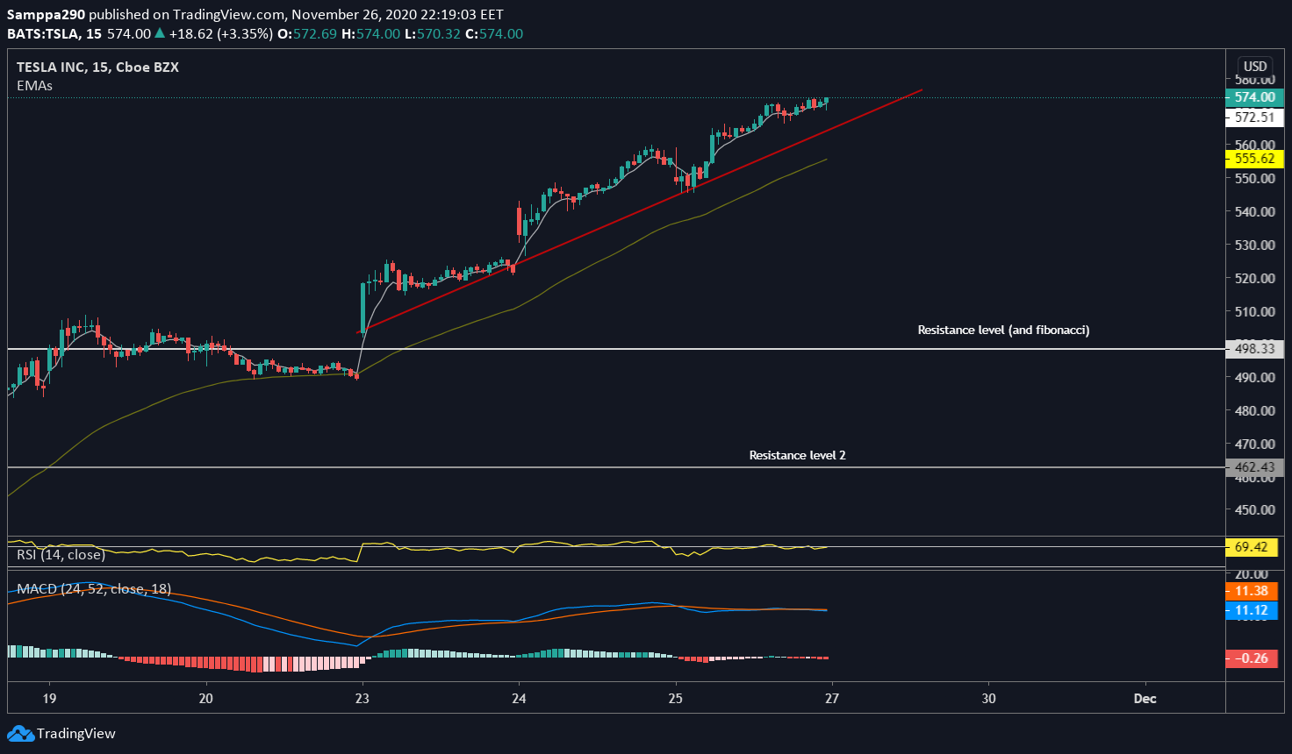The height and width of the screenshot is (754, 1292).
Task: Click the BATS:TSLA symbol in header
Action: coord(41,34)
